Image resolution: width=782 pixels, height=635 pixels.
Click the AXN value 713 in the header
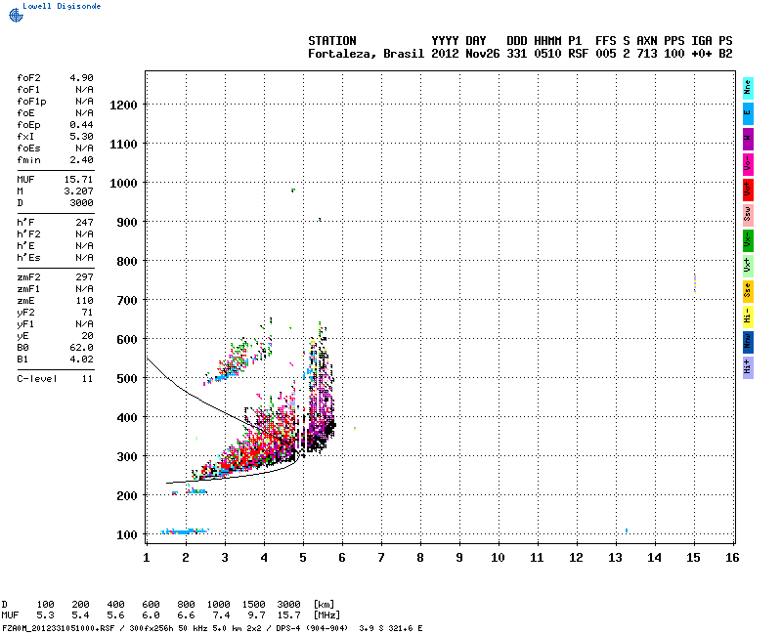[646, 54]
